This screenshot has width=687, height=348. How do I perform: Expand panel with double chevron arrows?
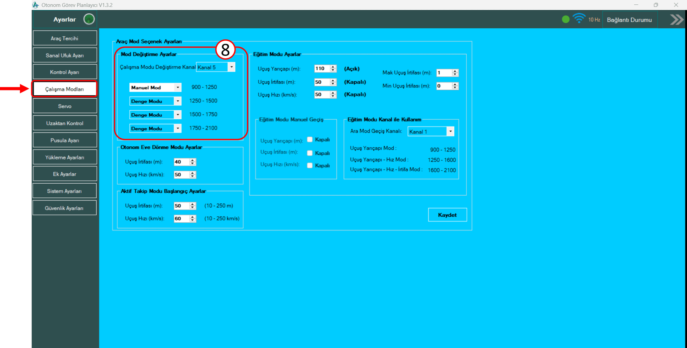pyautogui.click(x=676, y=20)
